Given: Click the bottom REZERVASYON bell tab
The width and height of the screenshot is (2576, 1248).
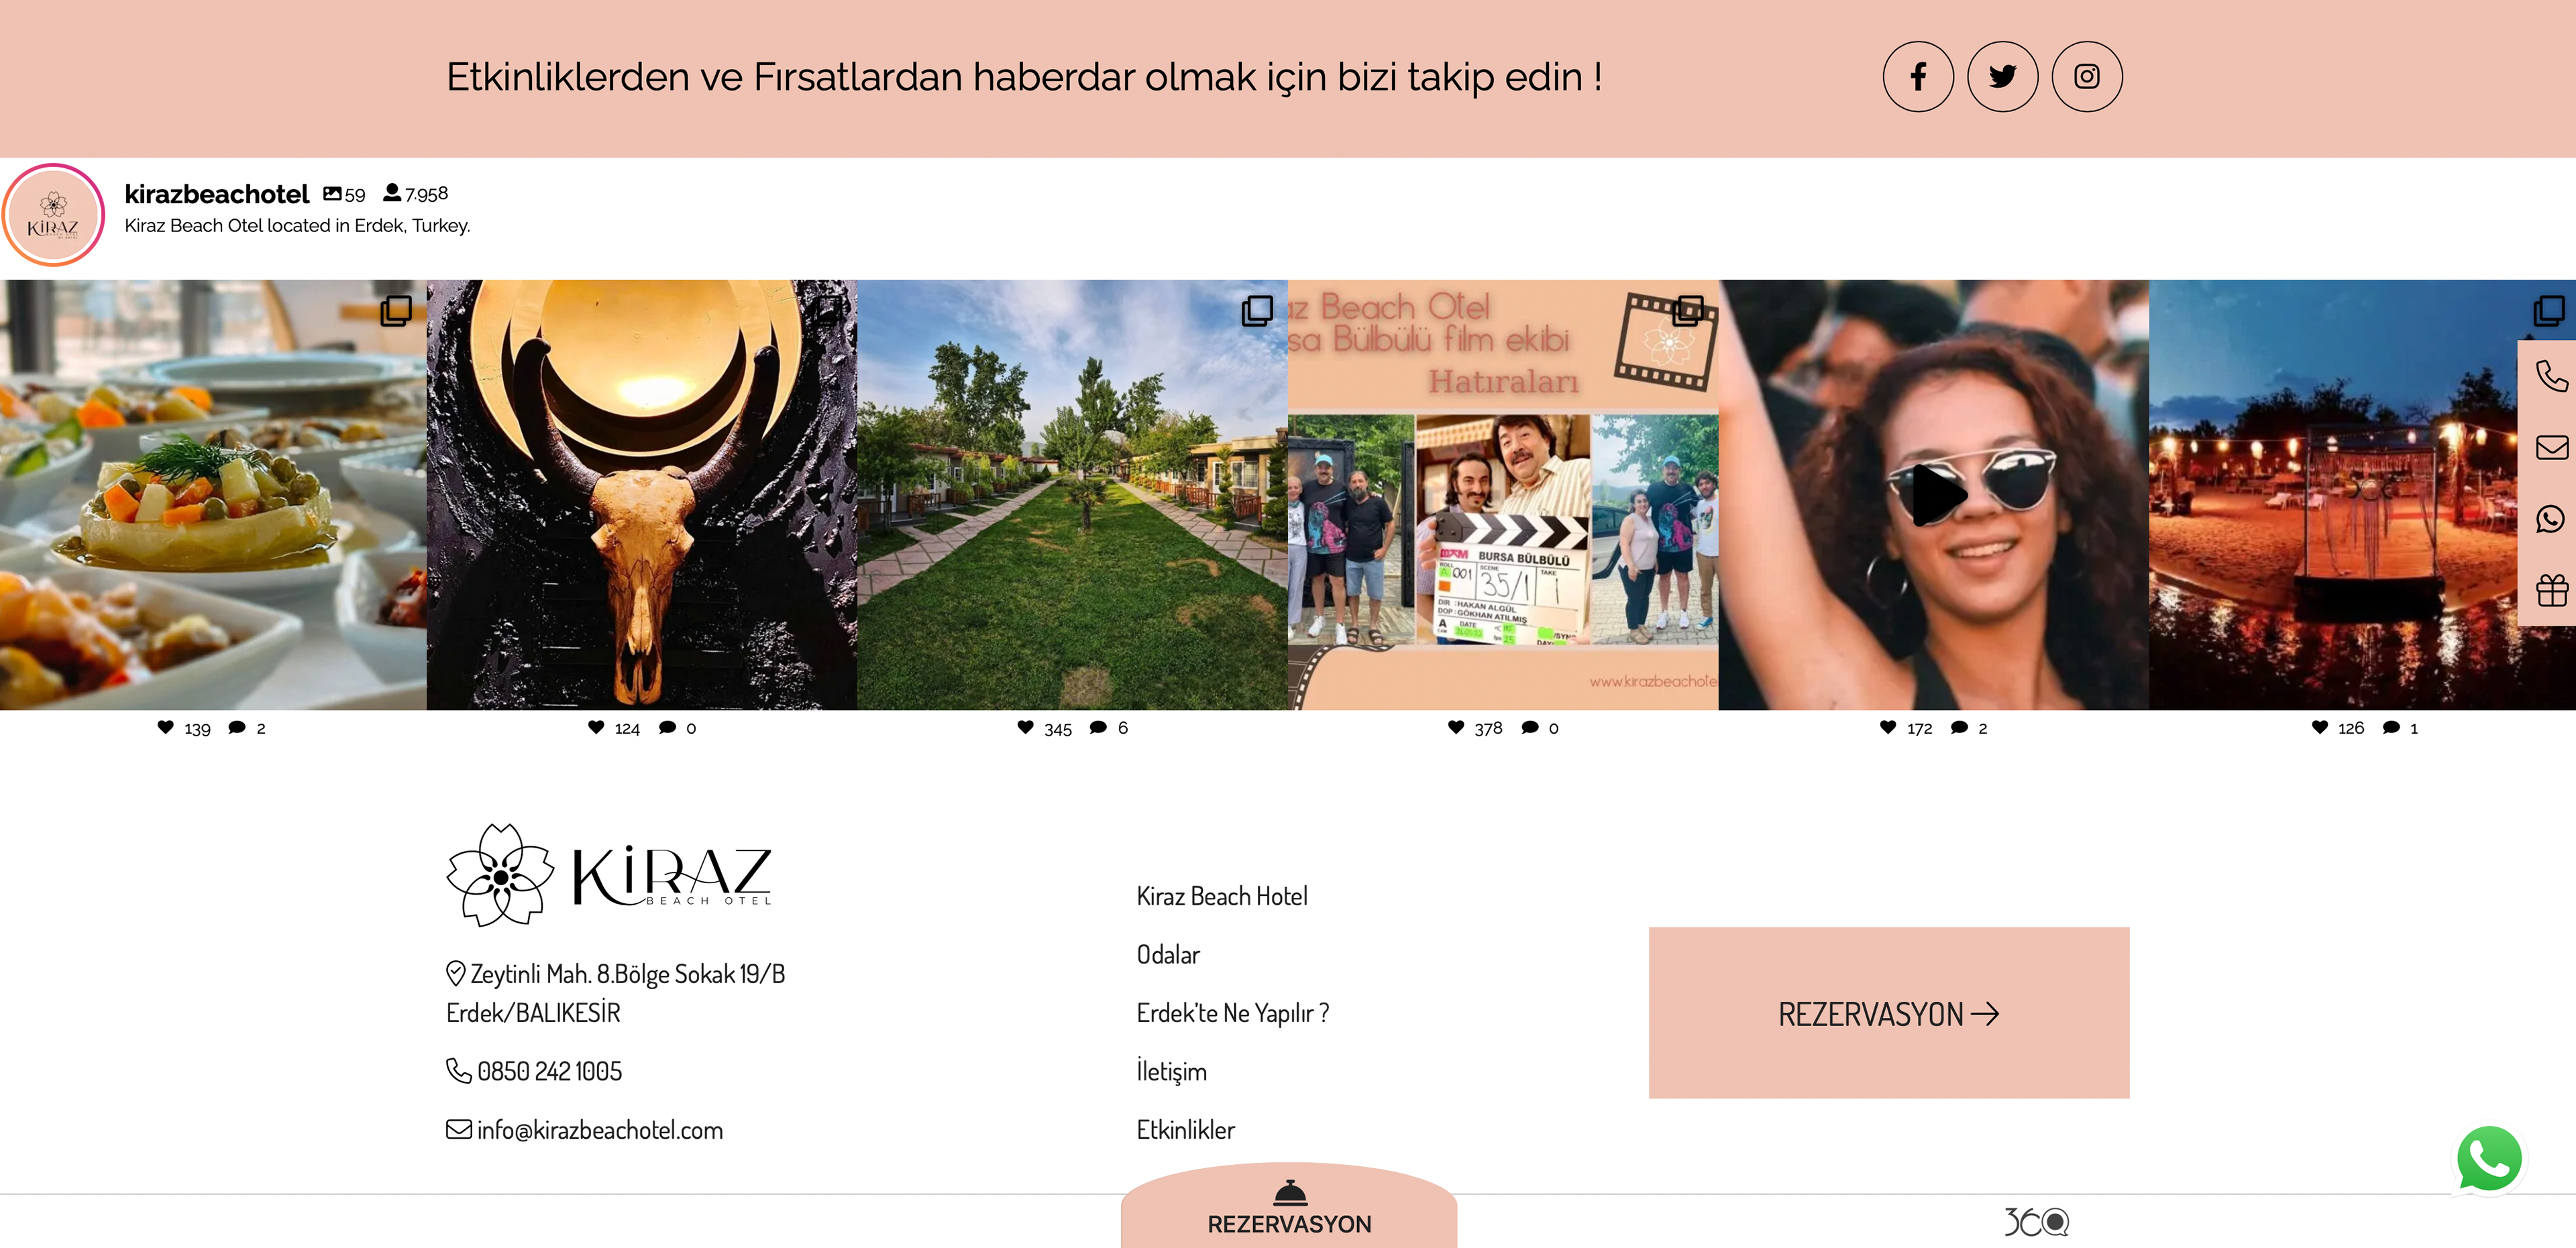Looking at the screenshot, I should click(x=1289, y=1207).
